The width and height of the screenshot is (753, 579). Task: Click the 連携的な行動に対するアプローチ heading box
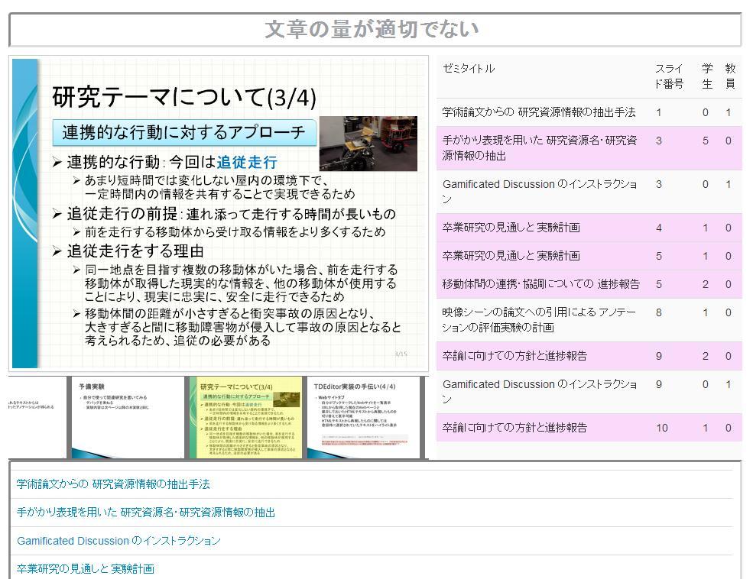[184, 132]
